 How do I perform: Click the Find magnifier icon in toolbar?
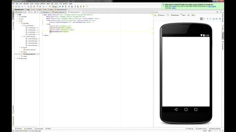(x=38, y=7)
